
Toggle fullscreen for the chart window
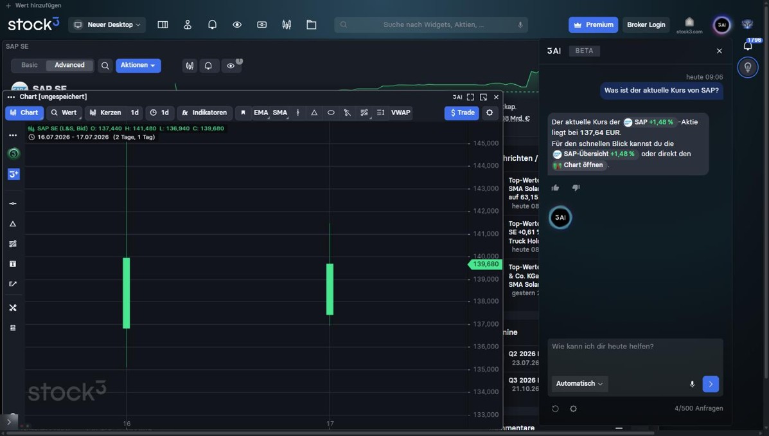(x=470, y=97)
